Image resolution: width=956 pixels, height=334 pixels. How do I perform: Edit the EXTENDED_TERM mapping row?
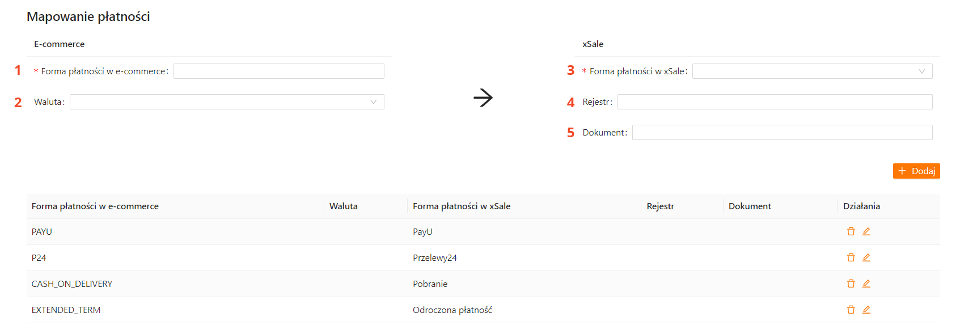[866, 310]
